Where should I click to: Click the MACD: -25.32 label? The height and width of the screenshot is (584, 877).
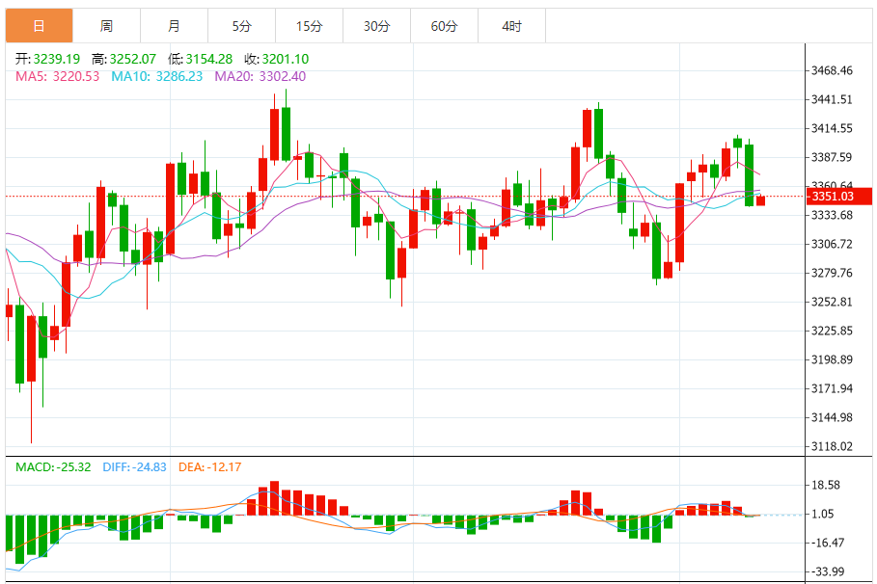(x=53, y=467)
